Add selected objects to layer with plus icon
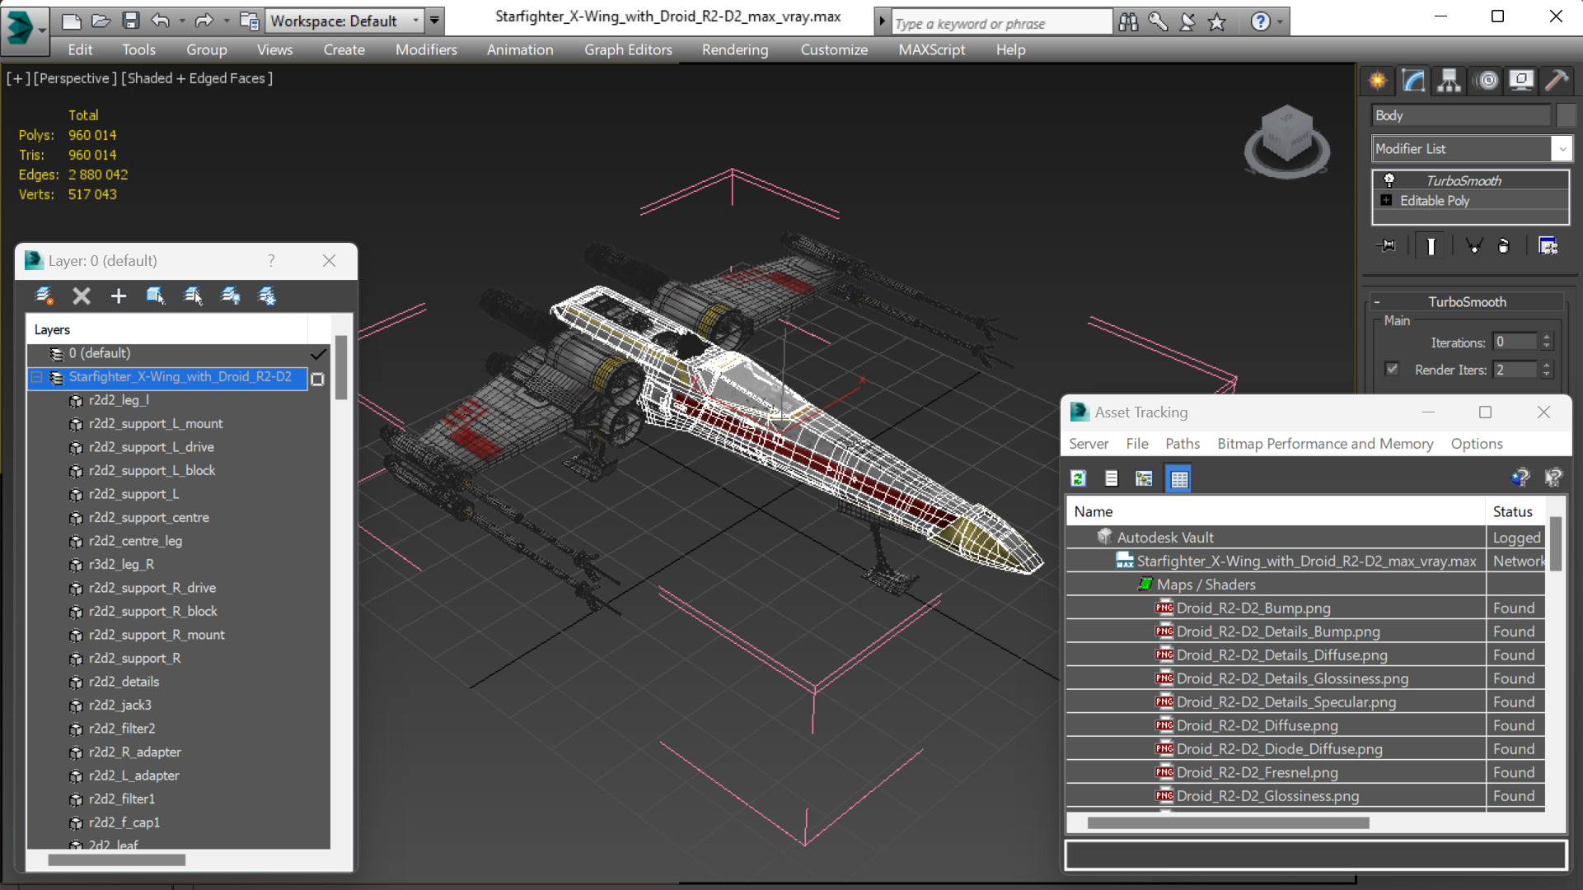The image size is (1583, 890). point(118,296)
